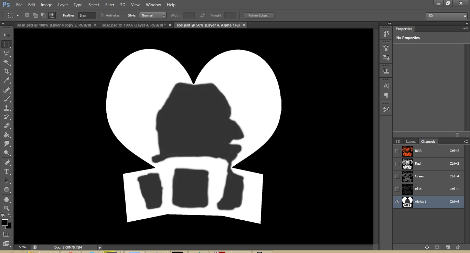Select the Hand tool
Image resolution: width=470 pixels, height=253 pixels.
tap(7, 199)
